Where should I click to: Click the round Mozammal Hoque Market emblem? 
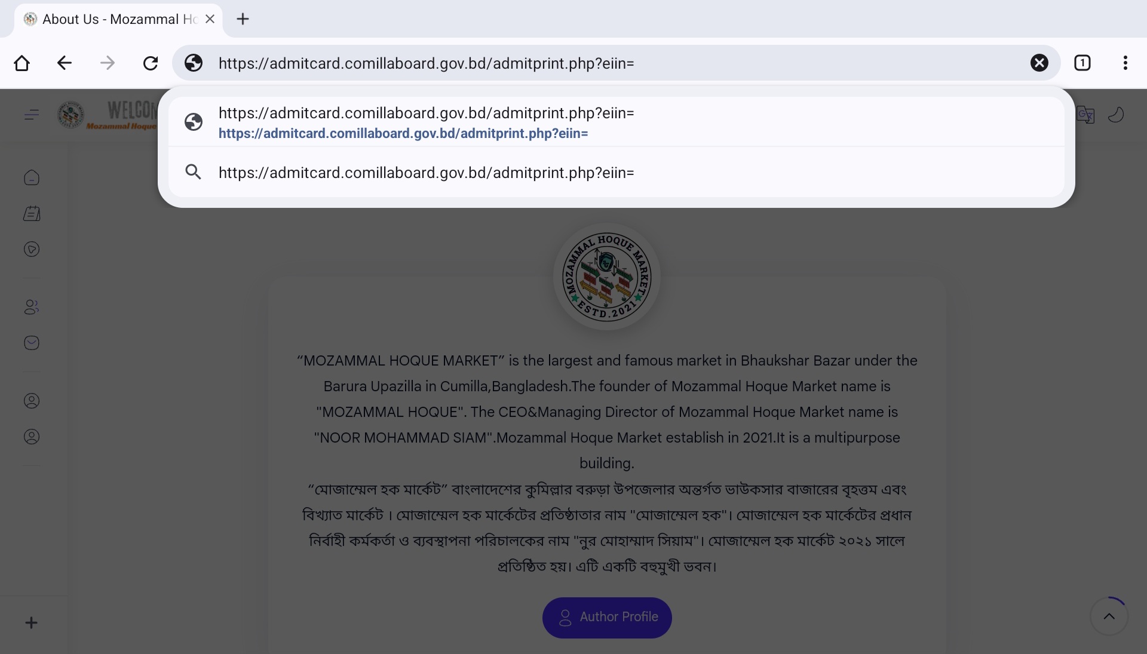(x=607, y=277)
